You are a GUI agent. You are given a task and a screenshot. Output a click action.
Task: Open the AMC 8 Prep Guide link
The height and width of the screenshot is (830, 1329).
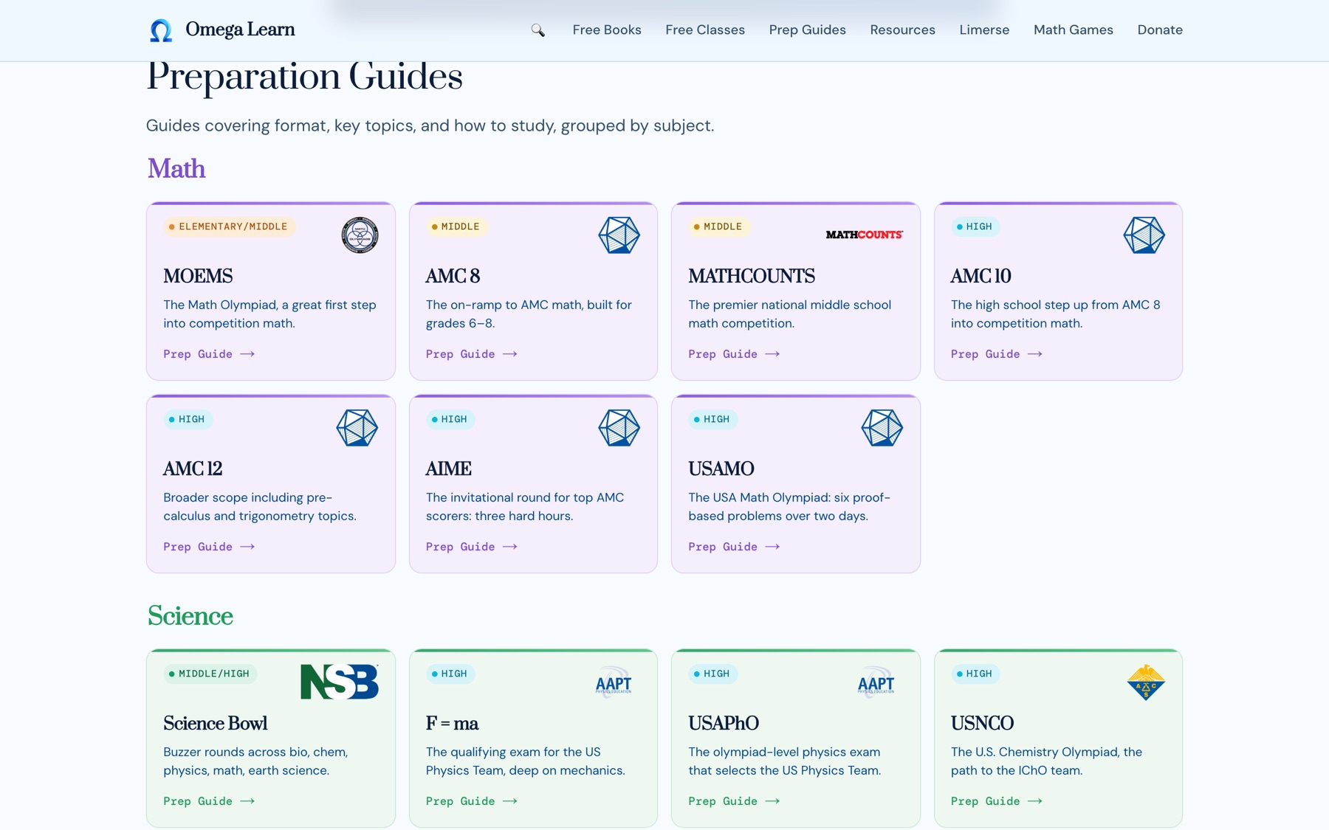(x=471, y=354)
